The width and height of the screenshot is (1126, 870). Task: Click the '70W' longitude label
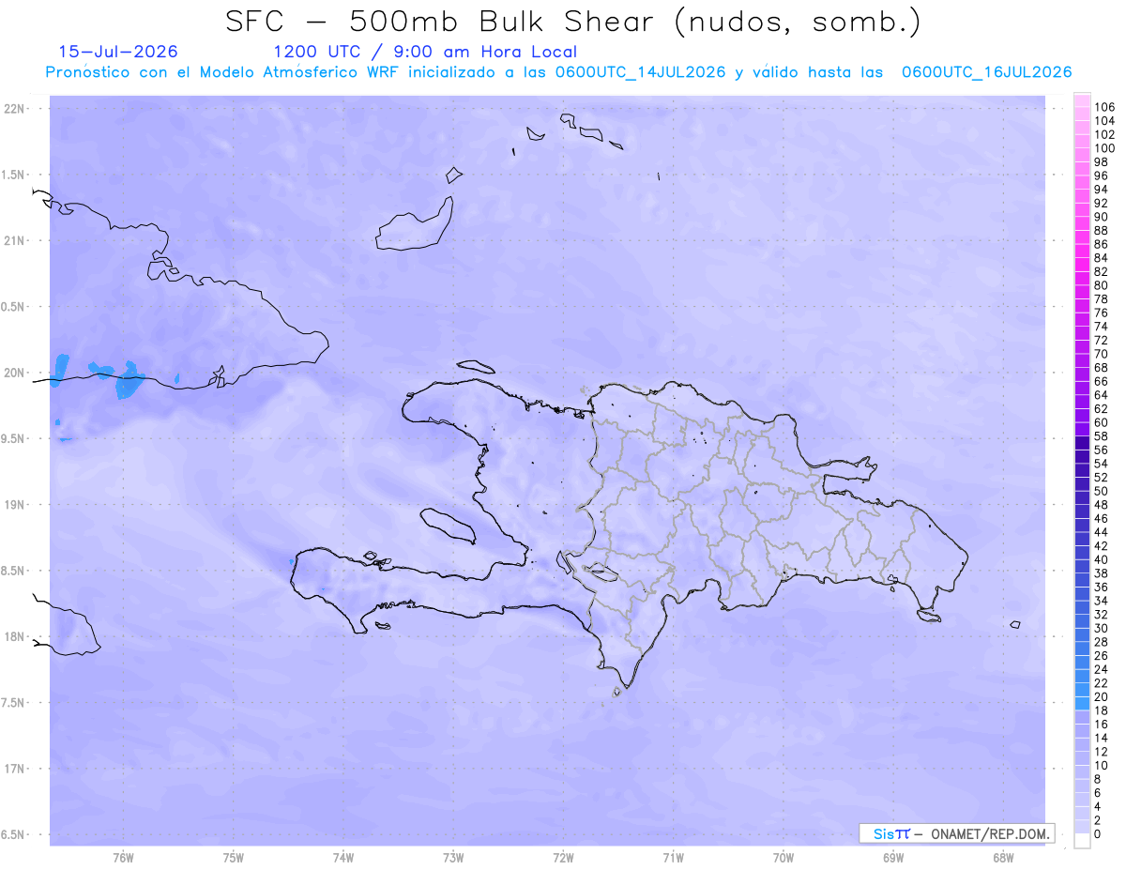pyautogui.click(x=784, y=857)
